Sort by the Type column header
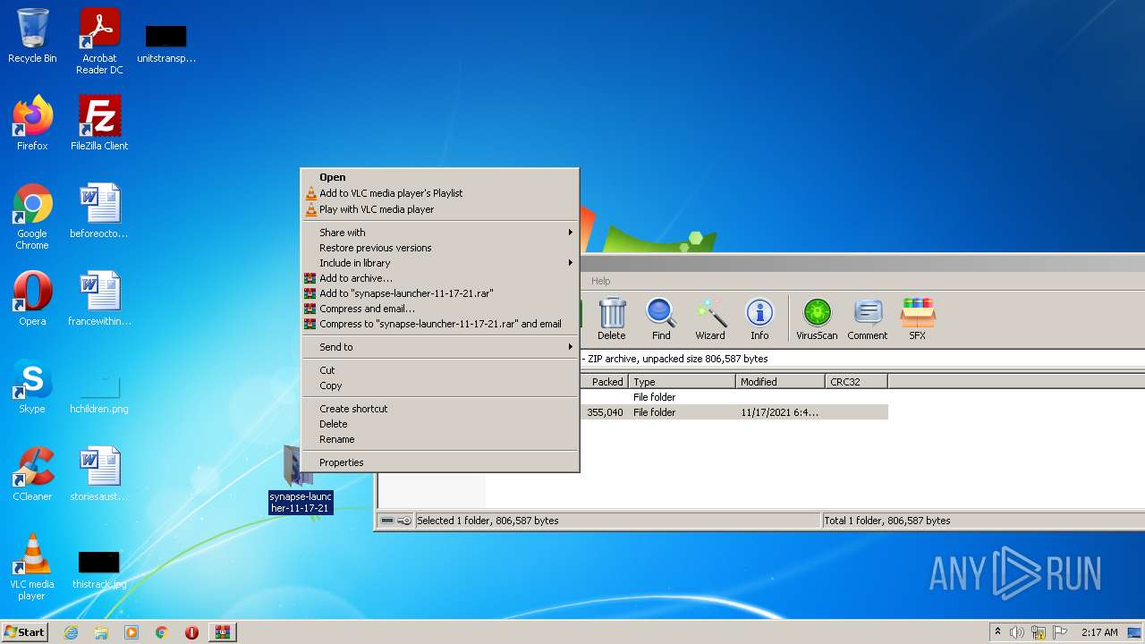The height and width of the screenshot is (644, 1145). coord(682,382)
